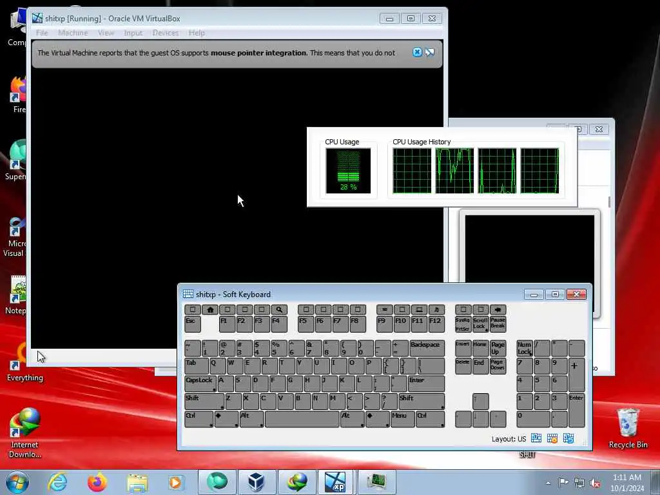Click the main Enter key
The height and width of the screenshot is (495, 660).
pos(426,384)
